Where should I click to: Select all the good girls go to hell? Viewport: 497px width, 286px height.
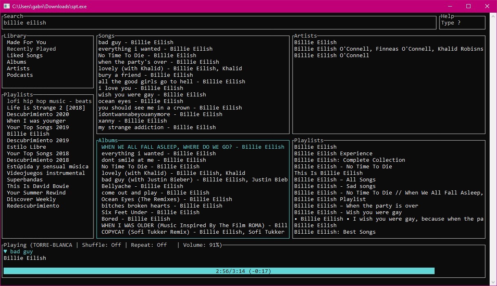click(x=172, y=82)
